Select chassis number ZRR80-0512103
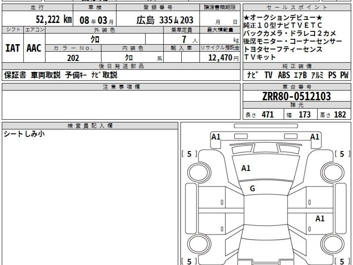 click(297, 96)
